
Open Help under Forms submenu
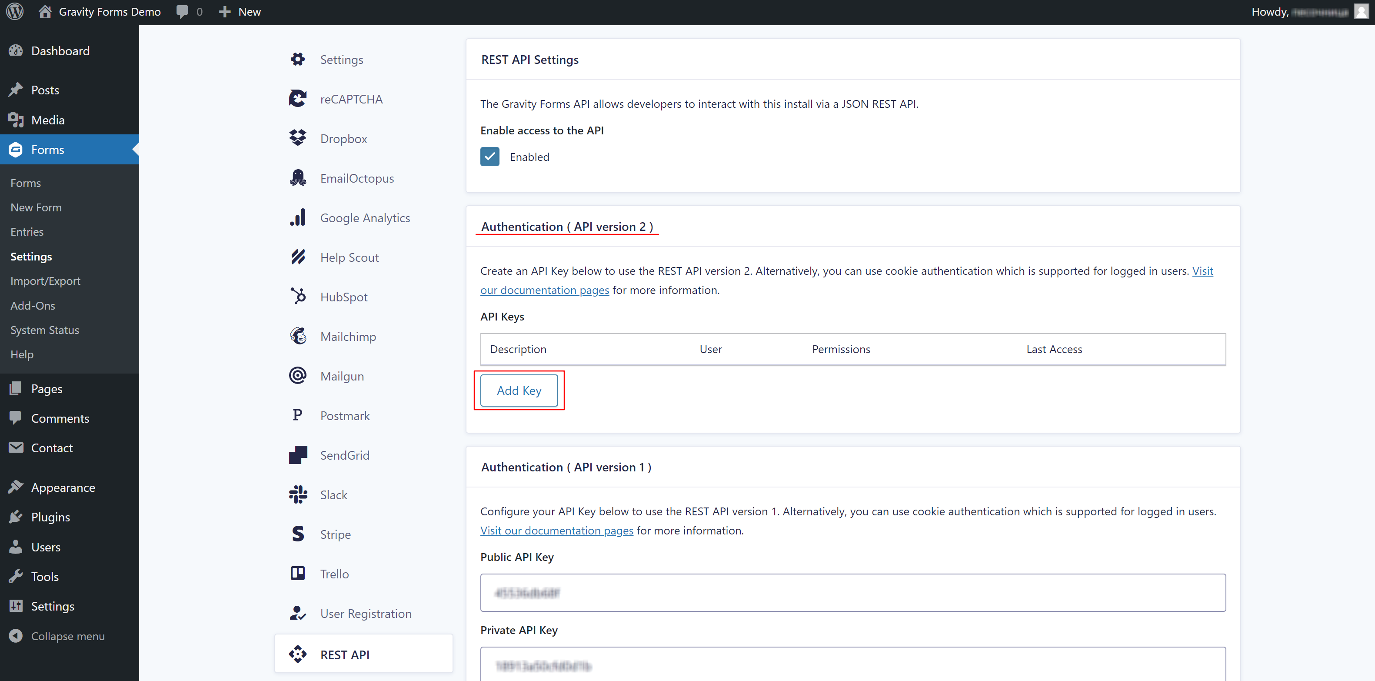(22, 355)
